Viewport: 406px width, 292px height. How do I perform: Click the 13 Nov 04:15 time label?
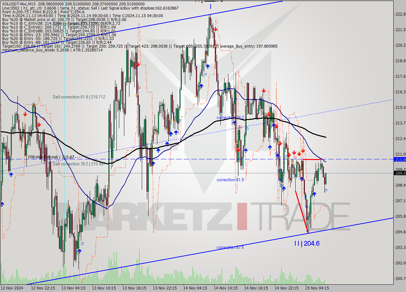coord(73,288)
